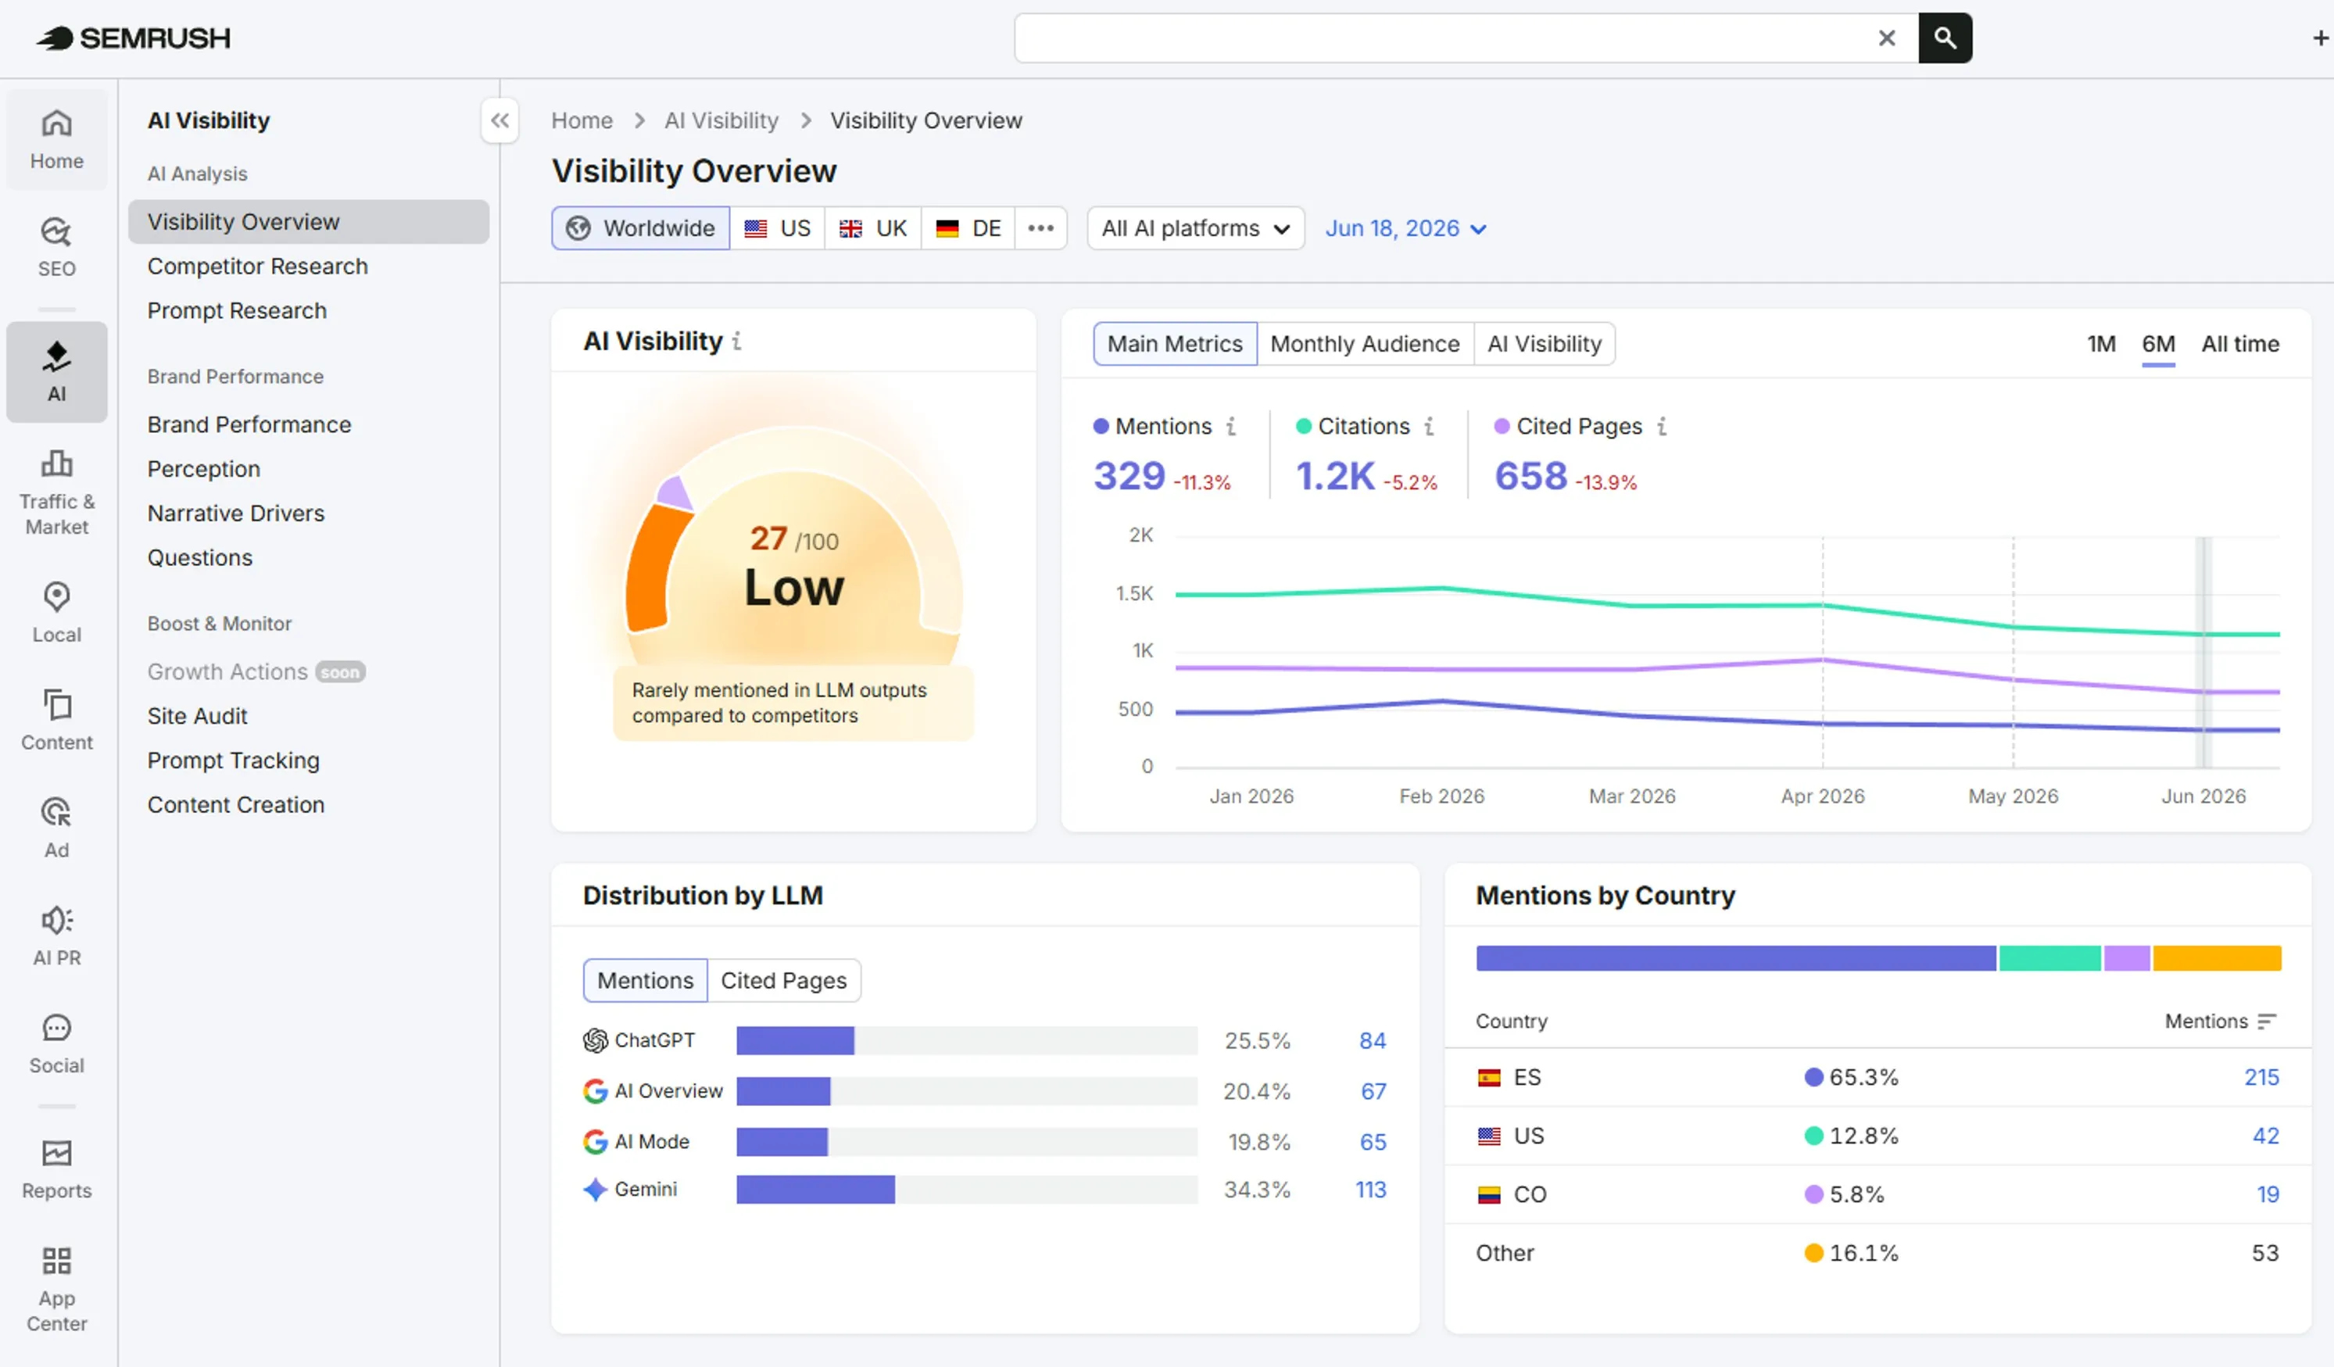Select Mentions tab in Distribution by LLM

click(x=646, y=980)
